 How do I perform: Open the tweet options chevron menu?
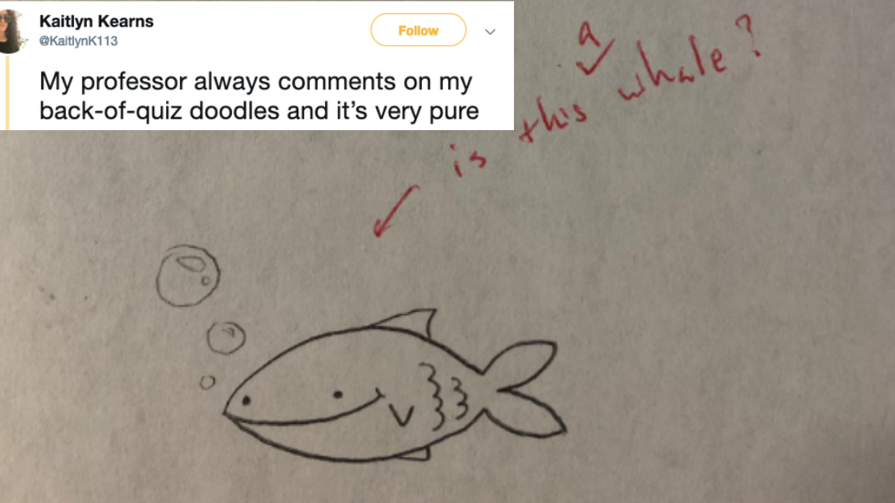tap(490, 32)
